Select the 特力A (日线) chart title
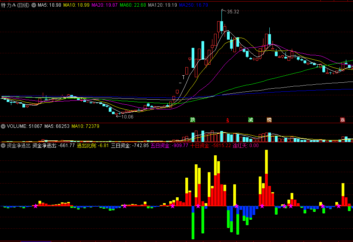This screenshot has height=242, width=353. [x=15, y=5]
